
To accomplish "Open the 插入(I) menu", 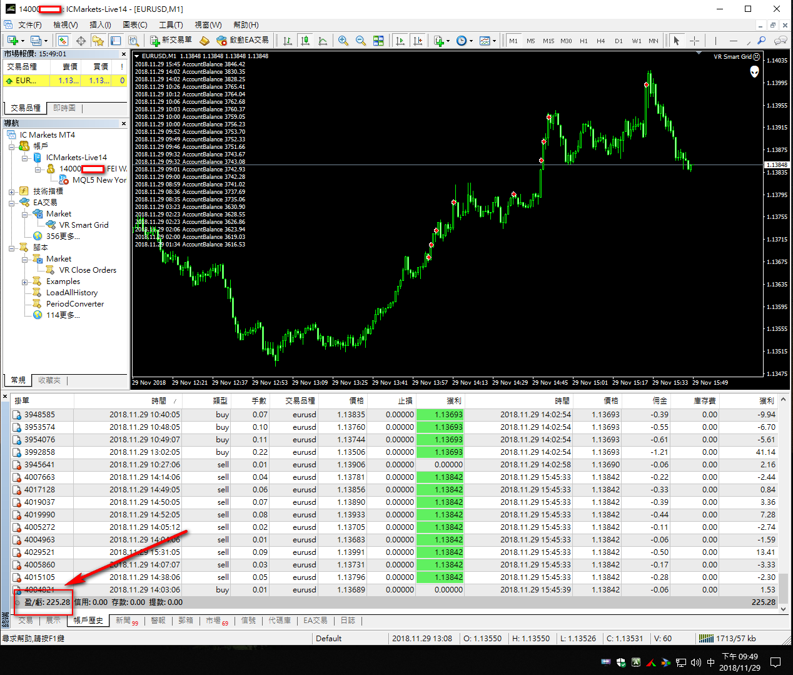I will 100,25.
